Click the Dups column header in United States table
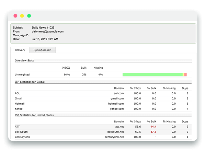This screenshot has width=206, height=154. coord(185,121)
